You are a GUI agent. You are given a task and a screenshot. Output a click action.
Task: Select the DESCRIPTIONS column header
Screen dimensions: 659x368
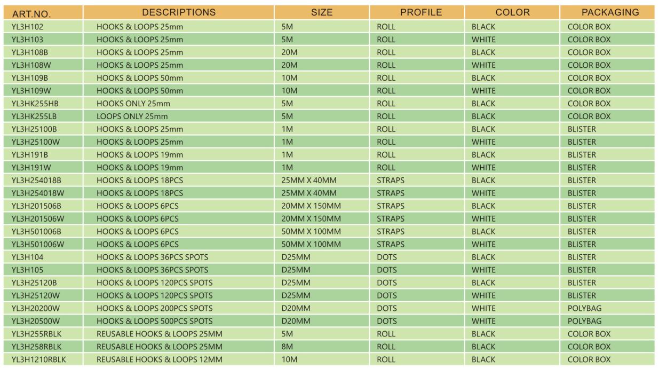[179, 12]
